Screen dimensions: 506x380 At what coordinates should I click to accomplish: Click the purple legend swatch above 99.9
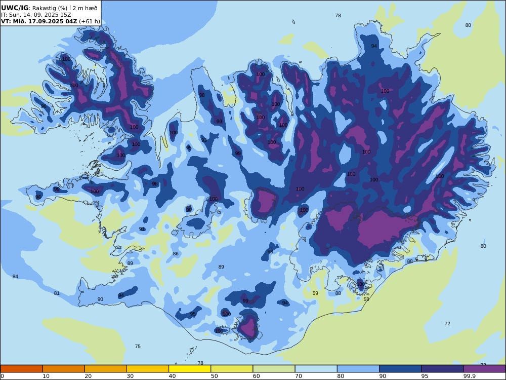(484, 369)
